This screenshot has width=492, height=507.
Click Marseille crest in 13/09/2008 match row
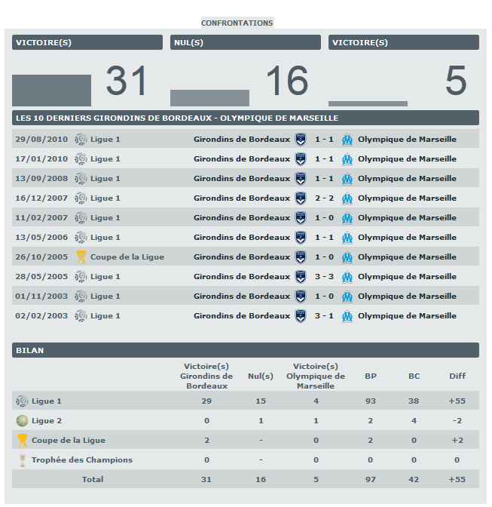347,179
